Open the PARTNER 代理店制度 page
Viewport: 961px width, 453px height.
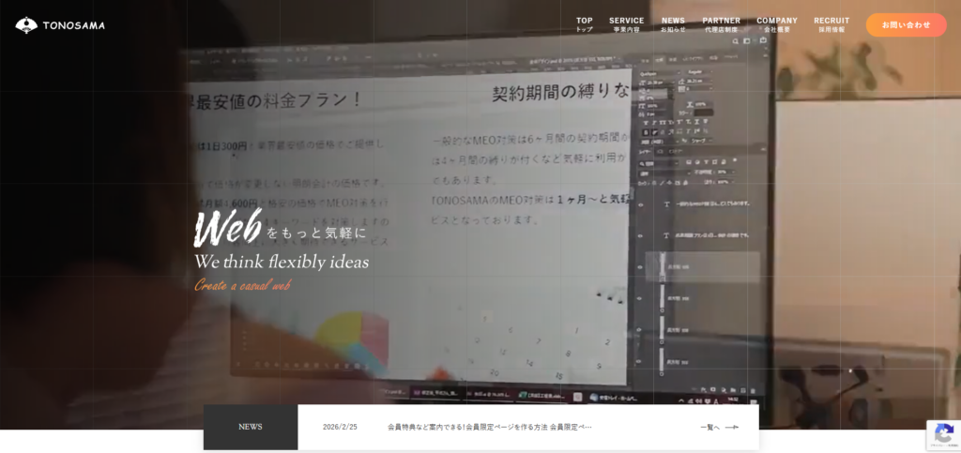[721, 24]
